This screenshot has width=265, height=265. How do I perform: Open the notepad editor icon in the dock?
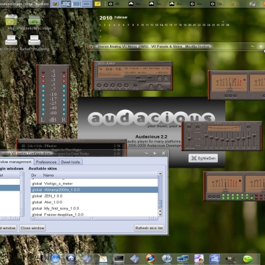(103, 258)
